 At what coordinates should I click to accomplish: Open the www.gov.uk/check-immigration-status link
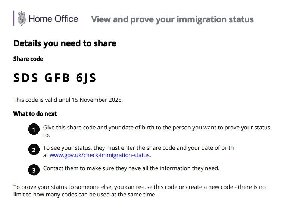pyautogui.click(x=100, y=155)
